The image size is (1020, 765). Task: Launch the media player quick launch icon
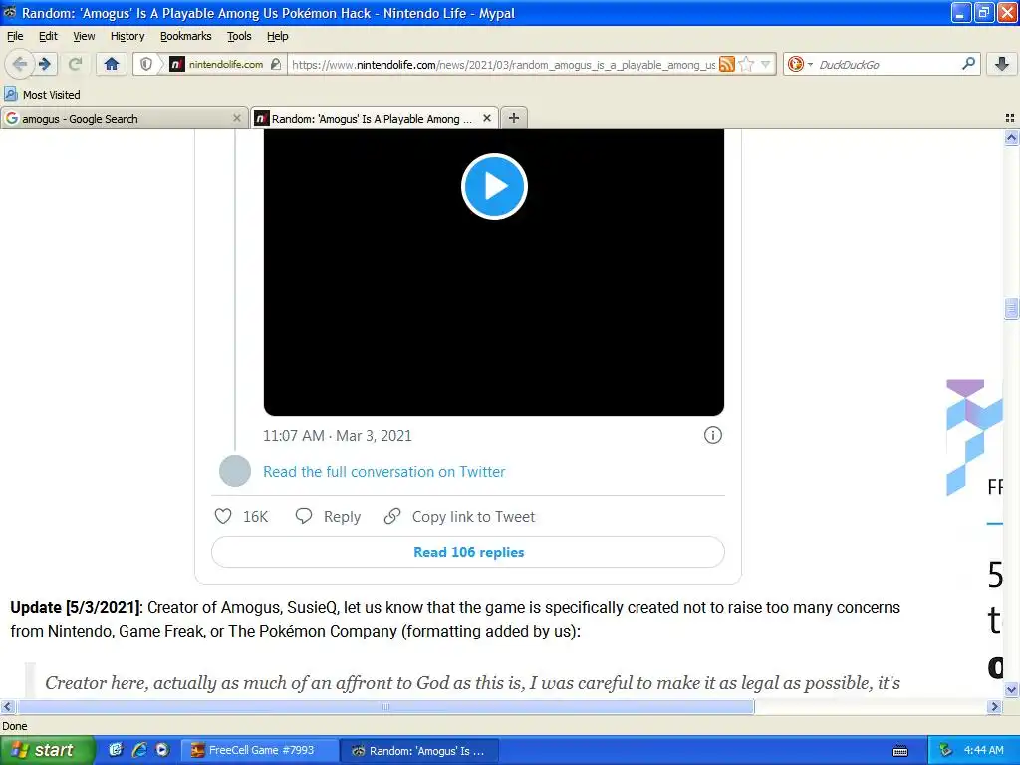[x=162, y=750]
